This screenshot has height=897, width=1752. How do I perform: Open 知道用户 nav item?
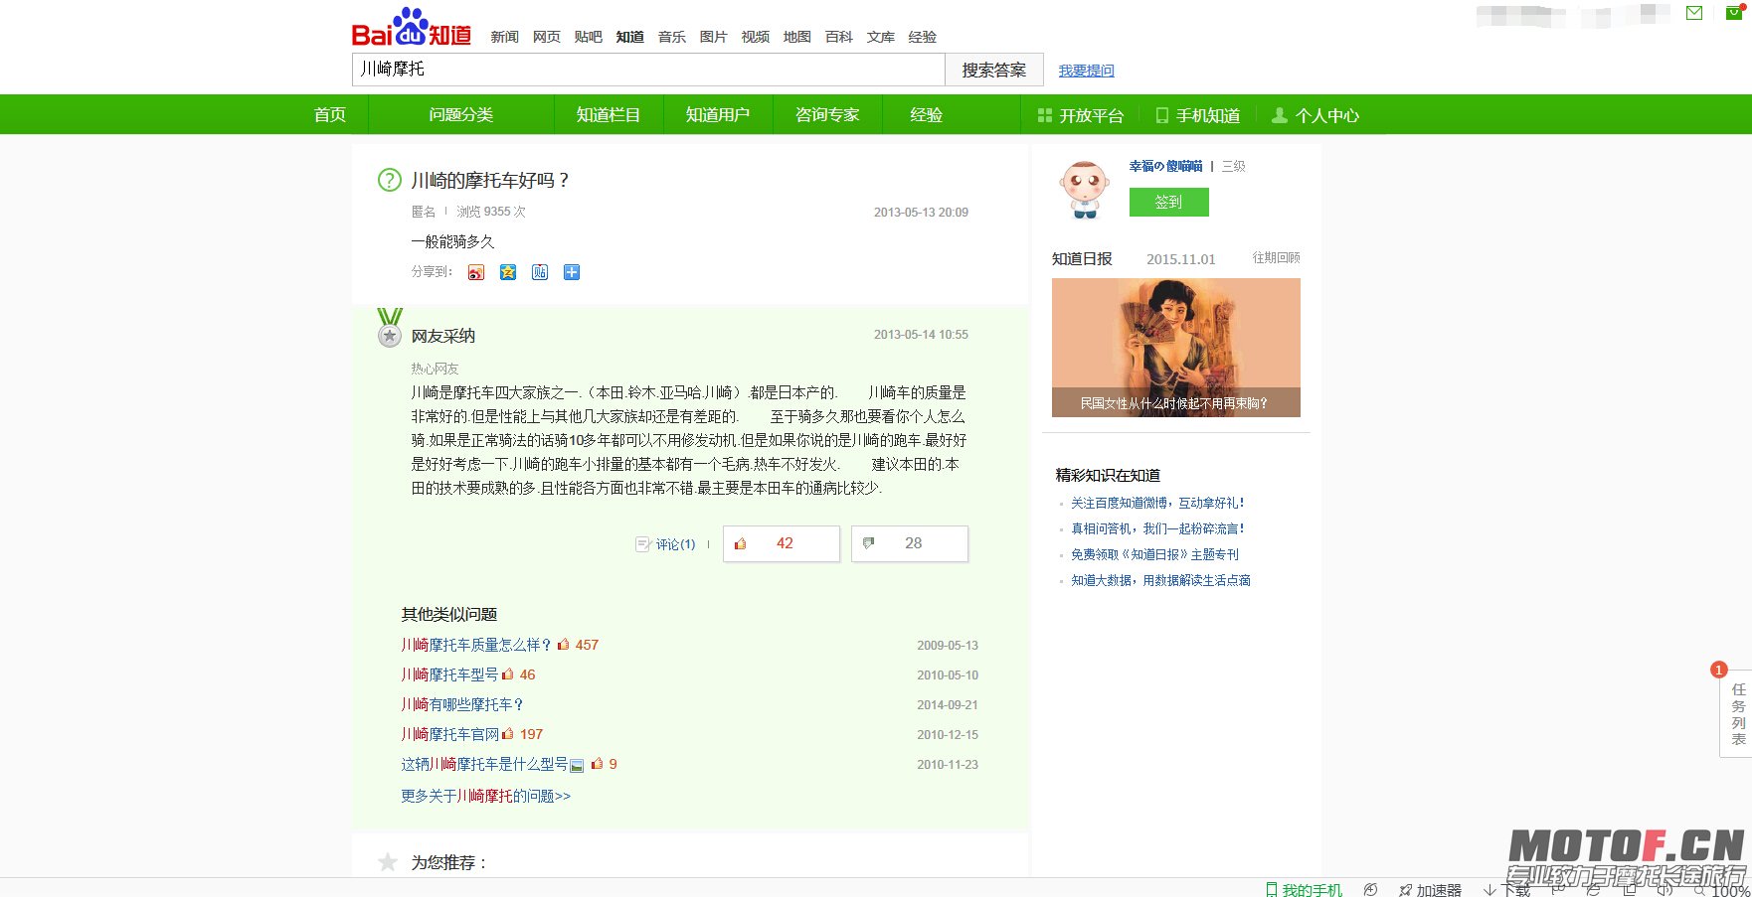[718, 114]
